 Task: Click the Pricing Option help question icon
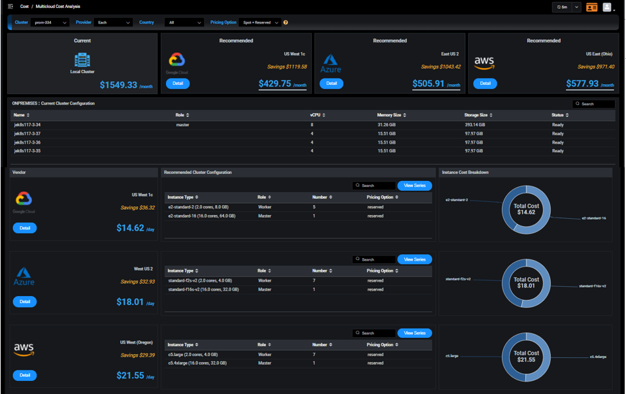point(286,22)
